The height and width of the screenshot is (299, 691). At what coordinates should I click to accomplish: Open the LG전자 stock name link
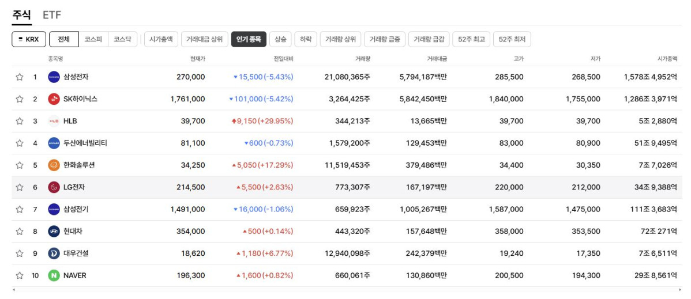pyautogui.click(x=74, y=187)
